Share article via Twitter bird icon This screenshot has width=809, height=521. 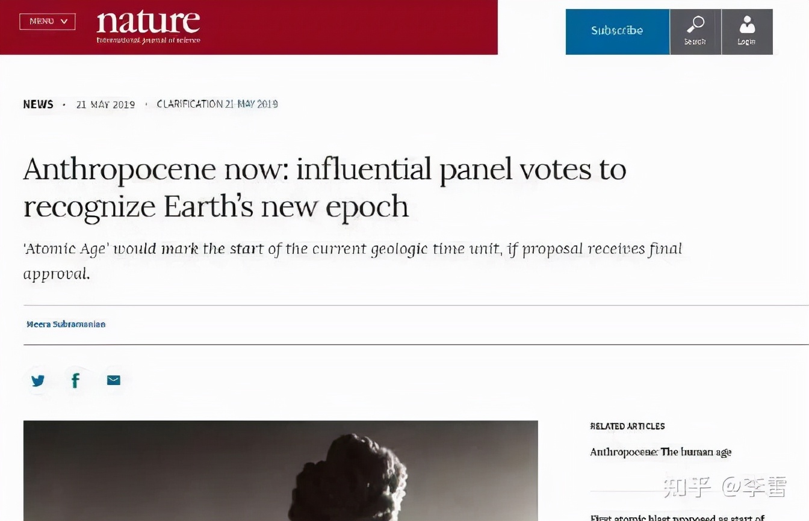coord(38,380)
